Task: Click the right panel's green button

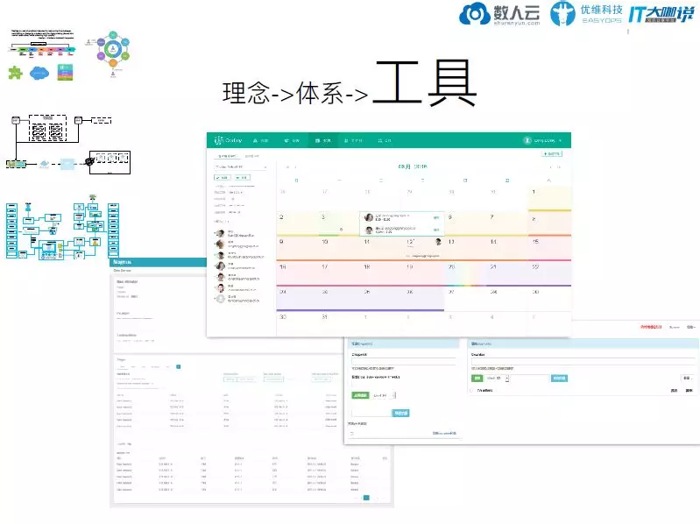Action: tap(477, 378)
